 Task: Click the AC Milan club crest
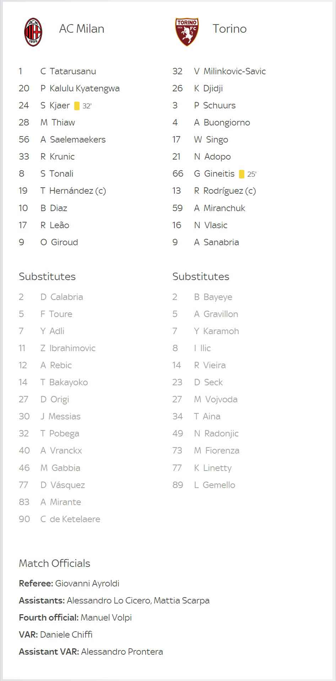pyautogui.click(x=33, y=32)
